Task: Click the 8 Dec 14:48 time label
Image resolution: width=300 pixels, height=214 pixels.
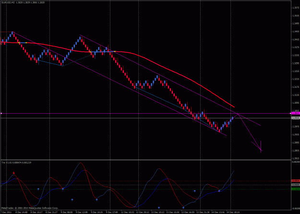Action: tap(21, 212)
